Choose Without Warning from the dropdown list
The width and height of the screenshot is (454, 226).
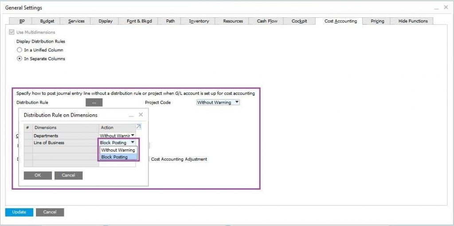coord(118,150)
